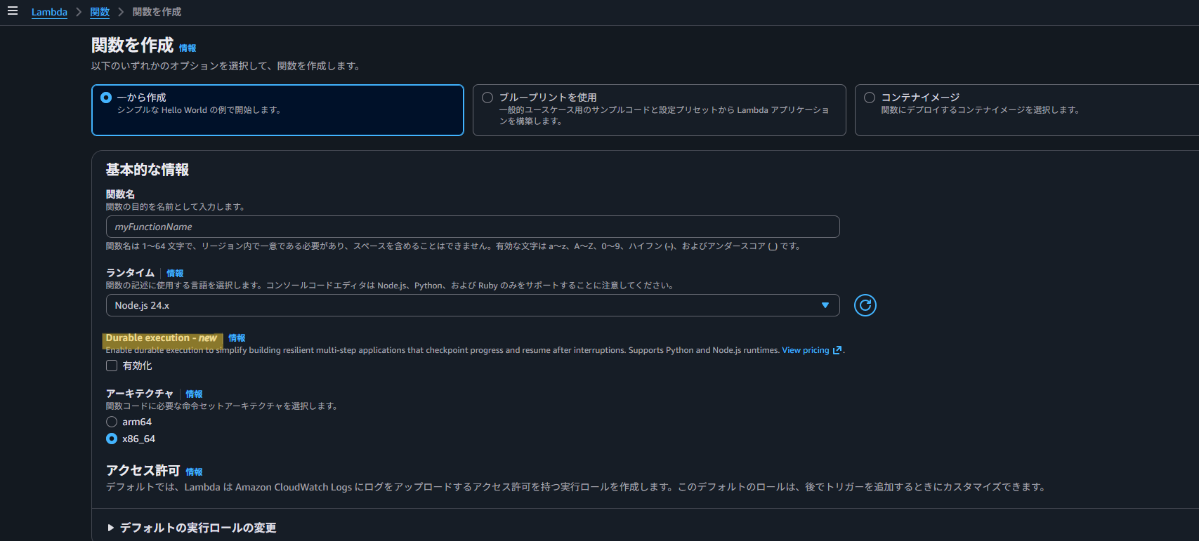Image resolution: width=1199 pixels, height=541 pixels.
Task: Open info link beside ランタイム label
Action: pyautogui.click(x=175, y=274)
